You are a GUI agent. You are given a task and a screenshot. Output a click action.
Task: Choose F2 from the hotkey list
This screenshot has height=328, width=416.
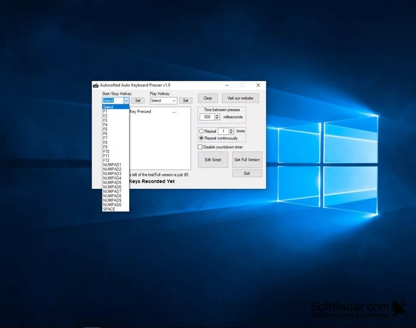tap(116, 116)
